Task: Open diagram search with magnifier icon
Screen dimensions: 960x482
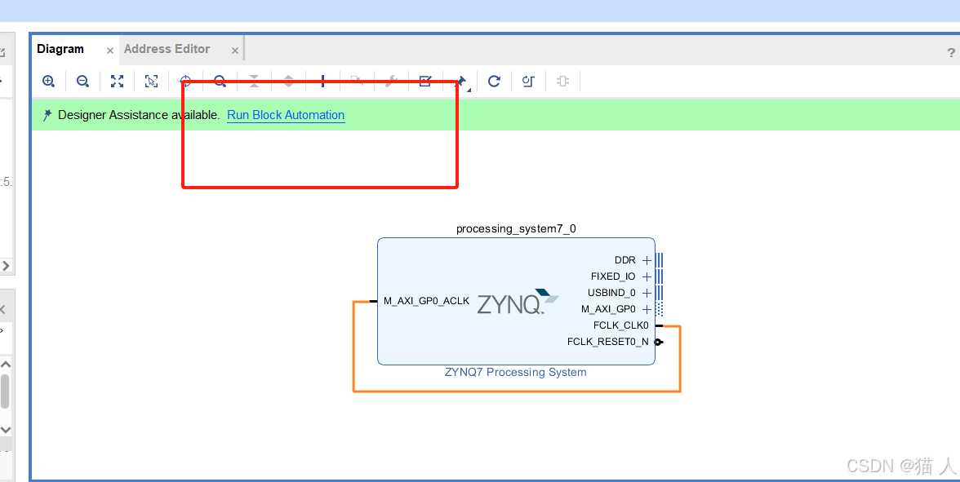Action: [220, 81]
